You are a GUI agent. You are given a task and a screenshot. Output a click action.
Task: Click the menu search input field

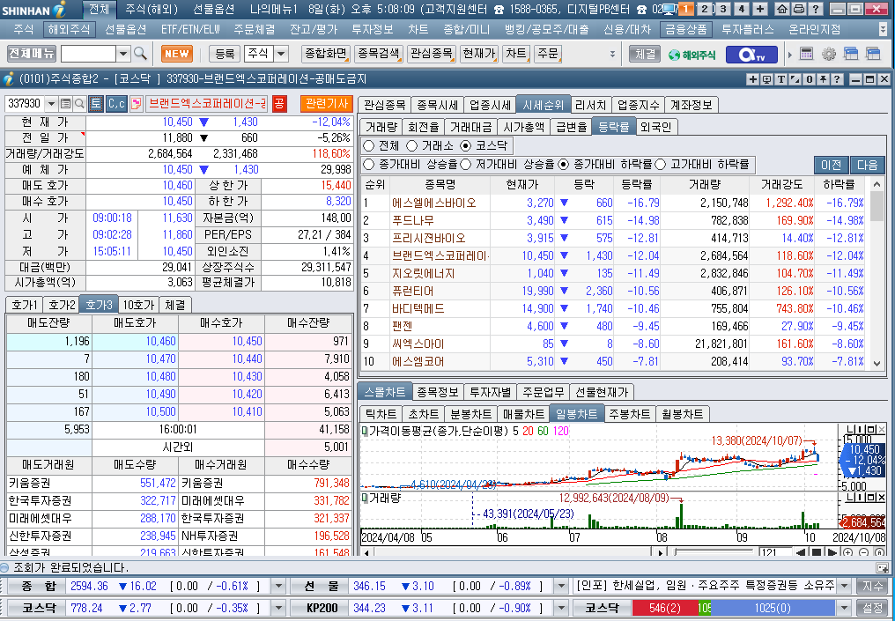[x=88, y=54]
